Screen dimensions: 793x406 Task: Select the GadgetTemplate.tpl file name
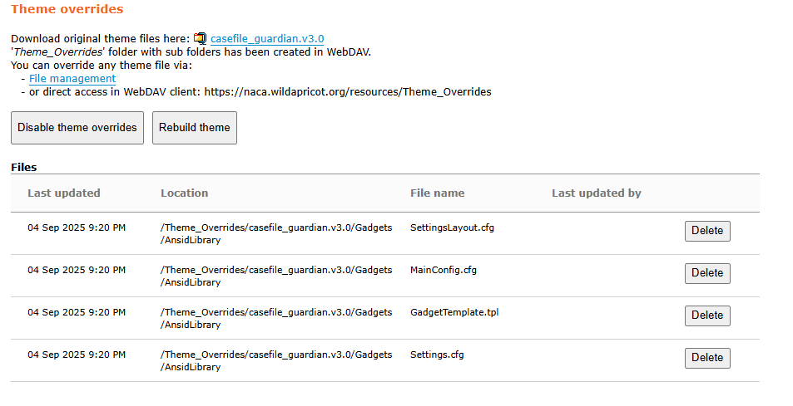coord(453,312)
